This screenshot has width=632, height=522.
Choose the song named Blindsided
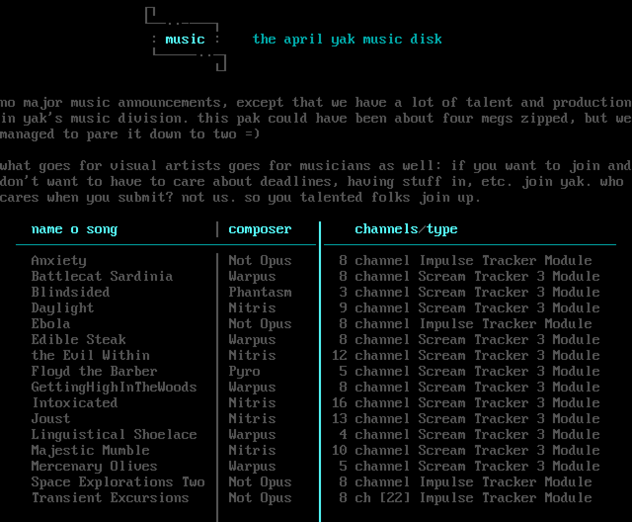pos(71,292)
